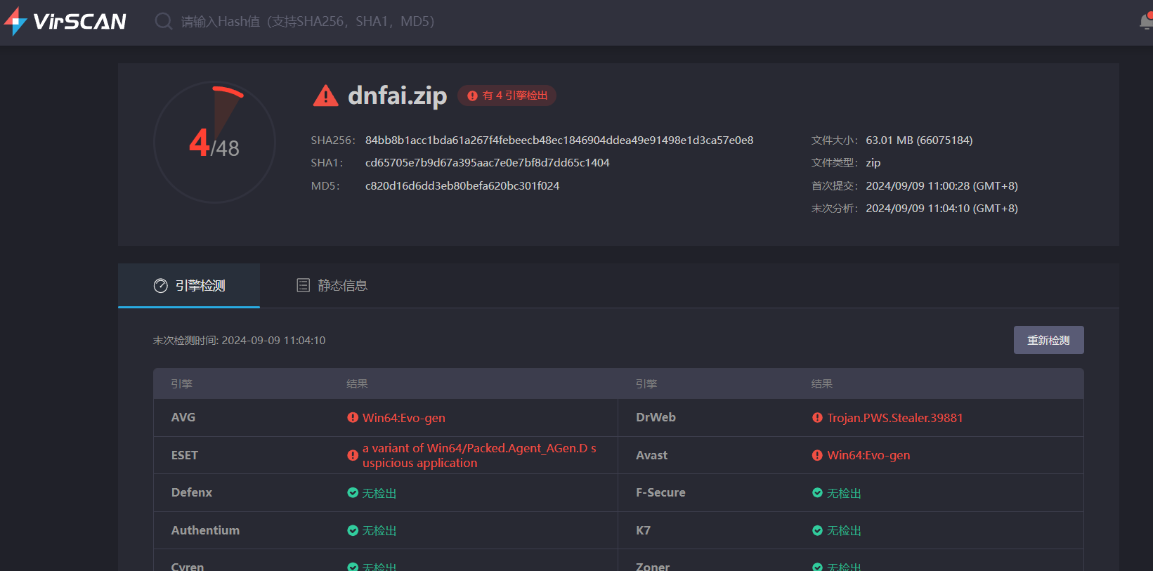Click the DrWeb engine name
Screen dimensions: 1153x571
point(656,417)
